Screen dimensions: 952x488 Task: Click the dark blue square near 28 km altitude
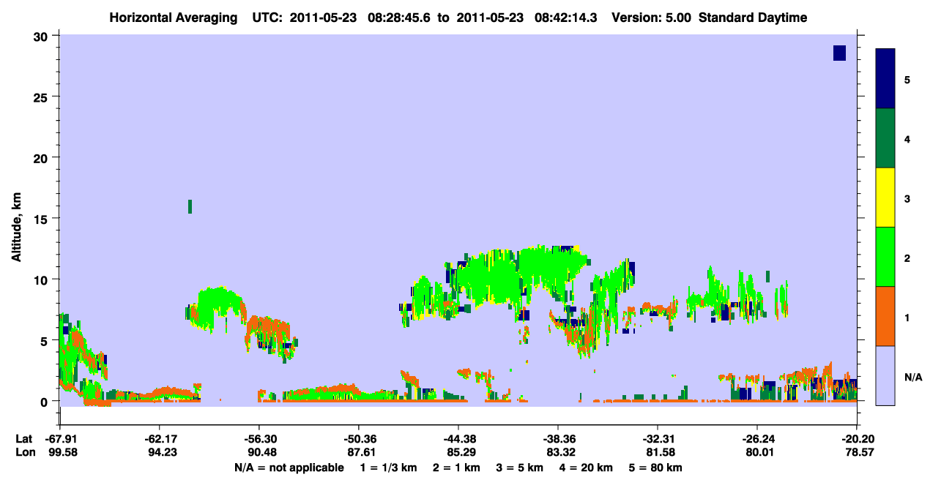coord(839,53)
